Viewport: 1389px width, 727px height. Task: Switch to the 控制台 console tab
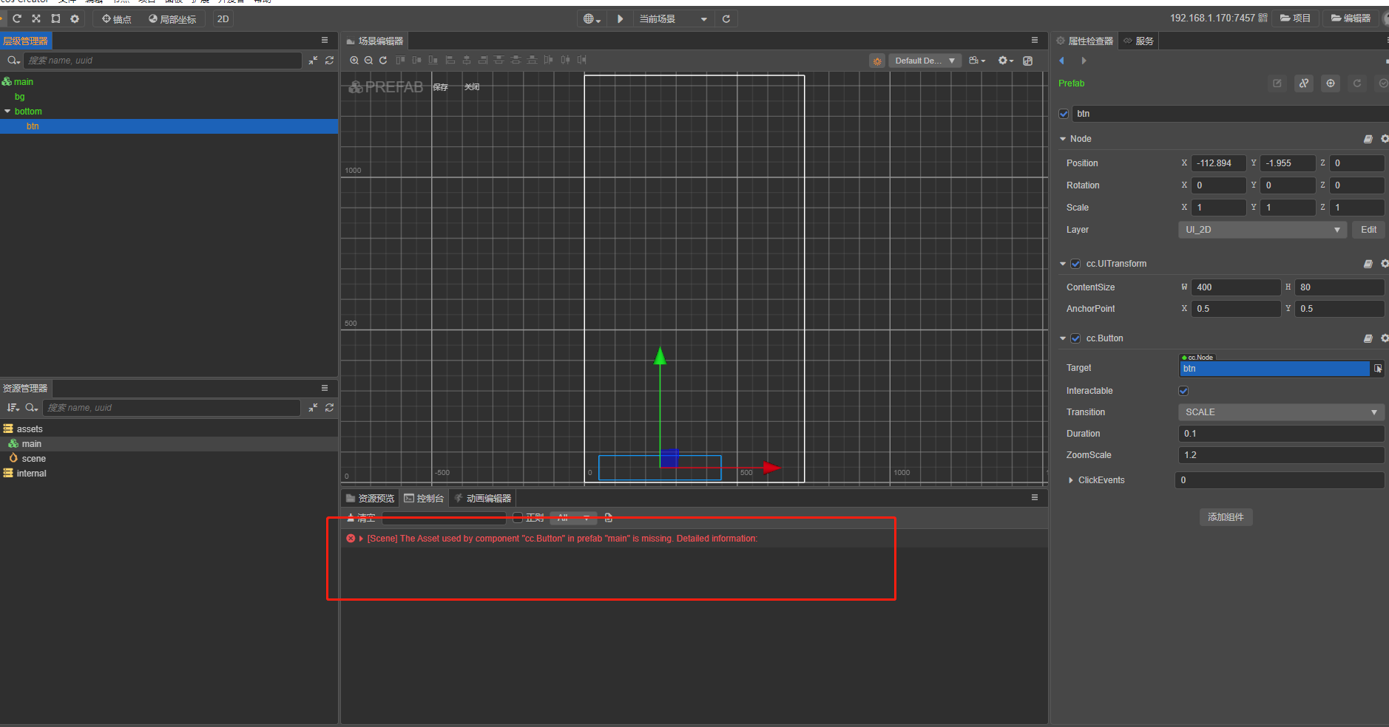tap(424, 499)
